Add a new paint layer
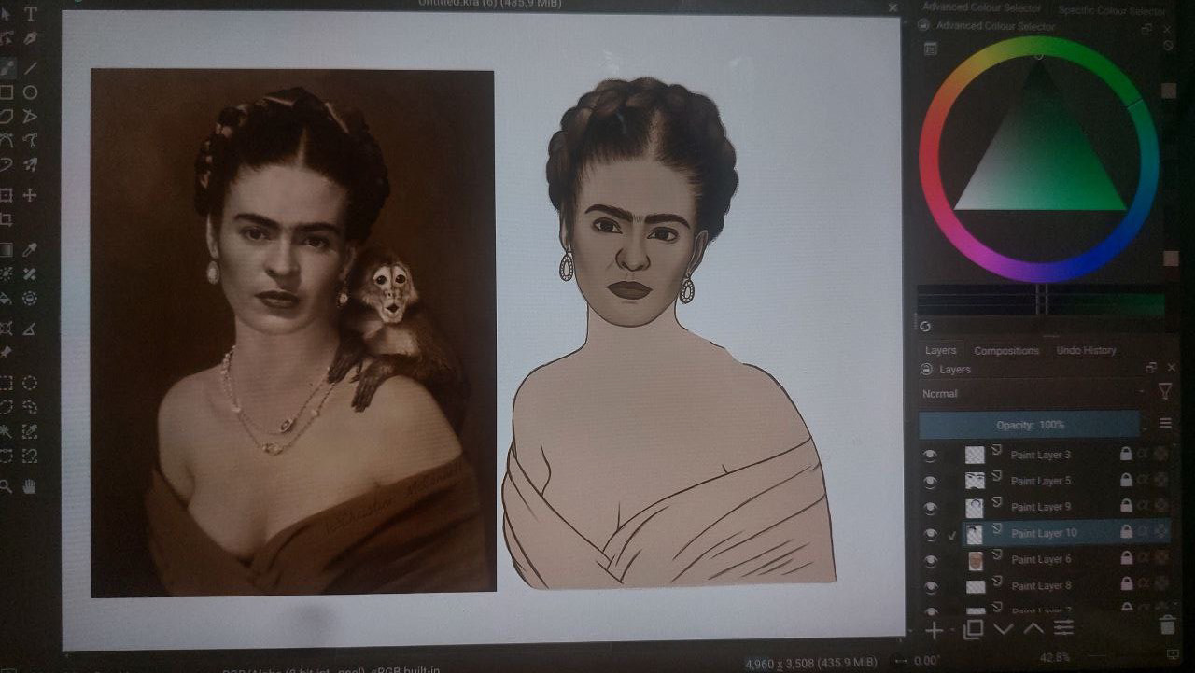The height and width of the screenshot is (673, 1195). click(x=934, y=630)
